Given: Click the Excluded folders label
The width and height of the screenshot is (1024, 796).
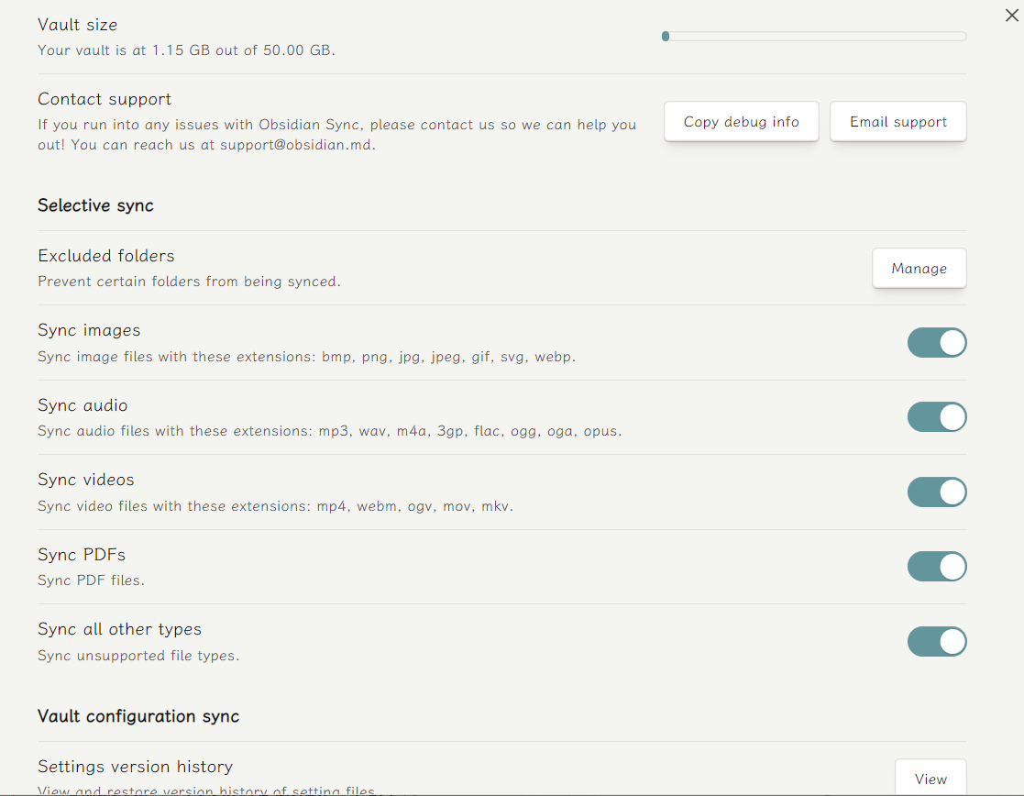Looking at the screenshot, I should tap(105, 256).
